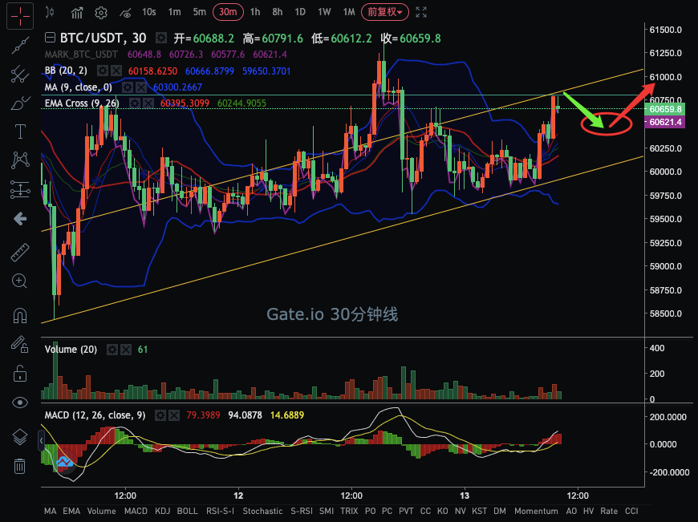Screen dimensions: 698x522
Task: Select the trend line drawing tool
Action: pyautogui.click(x=19, y=45)
